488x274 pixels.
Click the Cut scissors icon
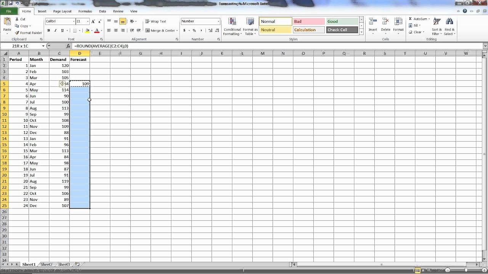(x=17, y=19)
